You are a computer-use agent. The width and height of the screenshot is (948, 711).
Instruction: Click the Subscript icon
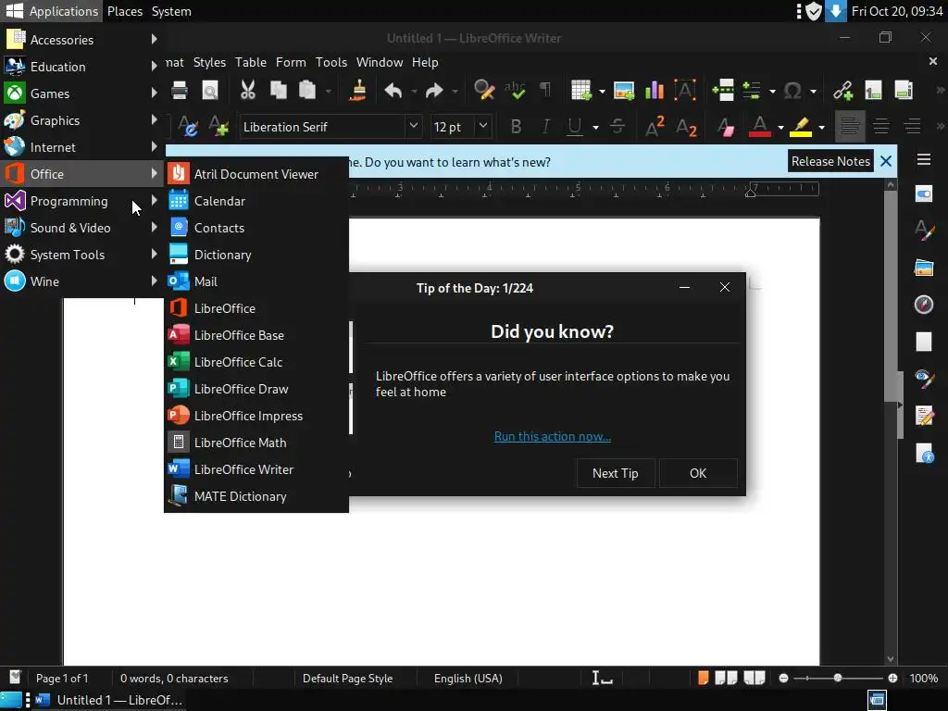click(686, 127)
